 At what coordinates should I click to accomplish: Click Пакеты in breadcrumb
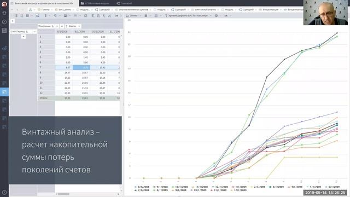click(45, 10)
